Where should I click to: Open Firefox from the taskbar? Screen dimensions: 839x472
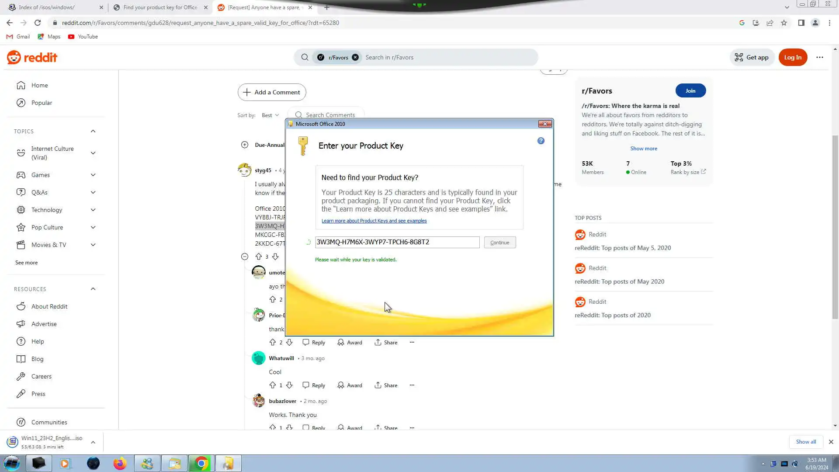[120, 463]
